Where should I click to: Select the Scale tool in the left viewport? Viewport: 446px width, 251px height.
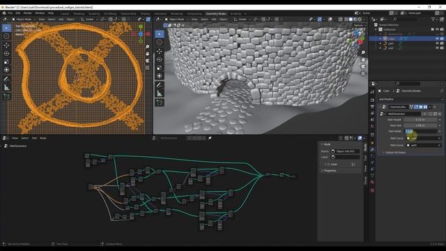coord(6,62)
